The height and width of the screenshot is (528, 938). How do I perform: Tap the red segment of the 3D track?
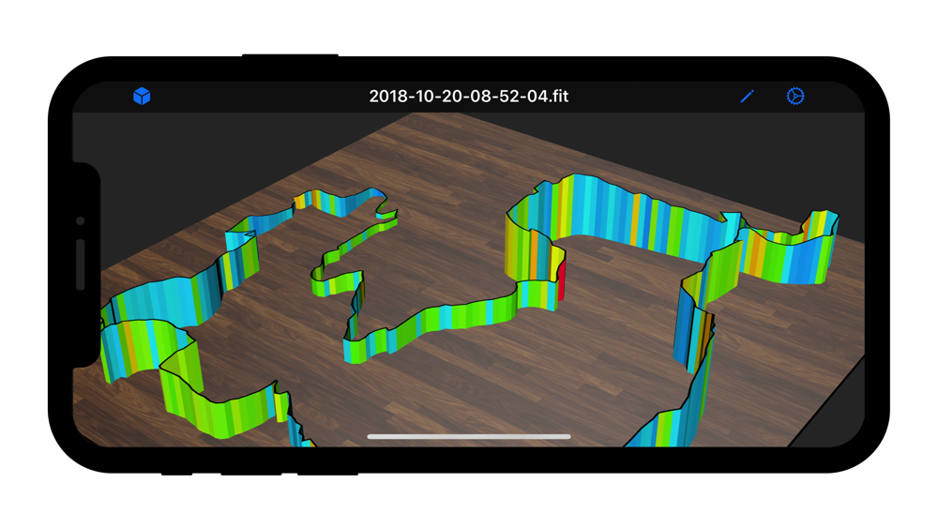562,280
